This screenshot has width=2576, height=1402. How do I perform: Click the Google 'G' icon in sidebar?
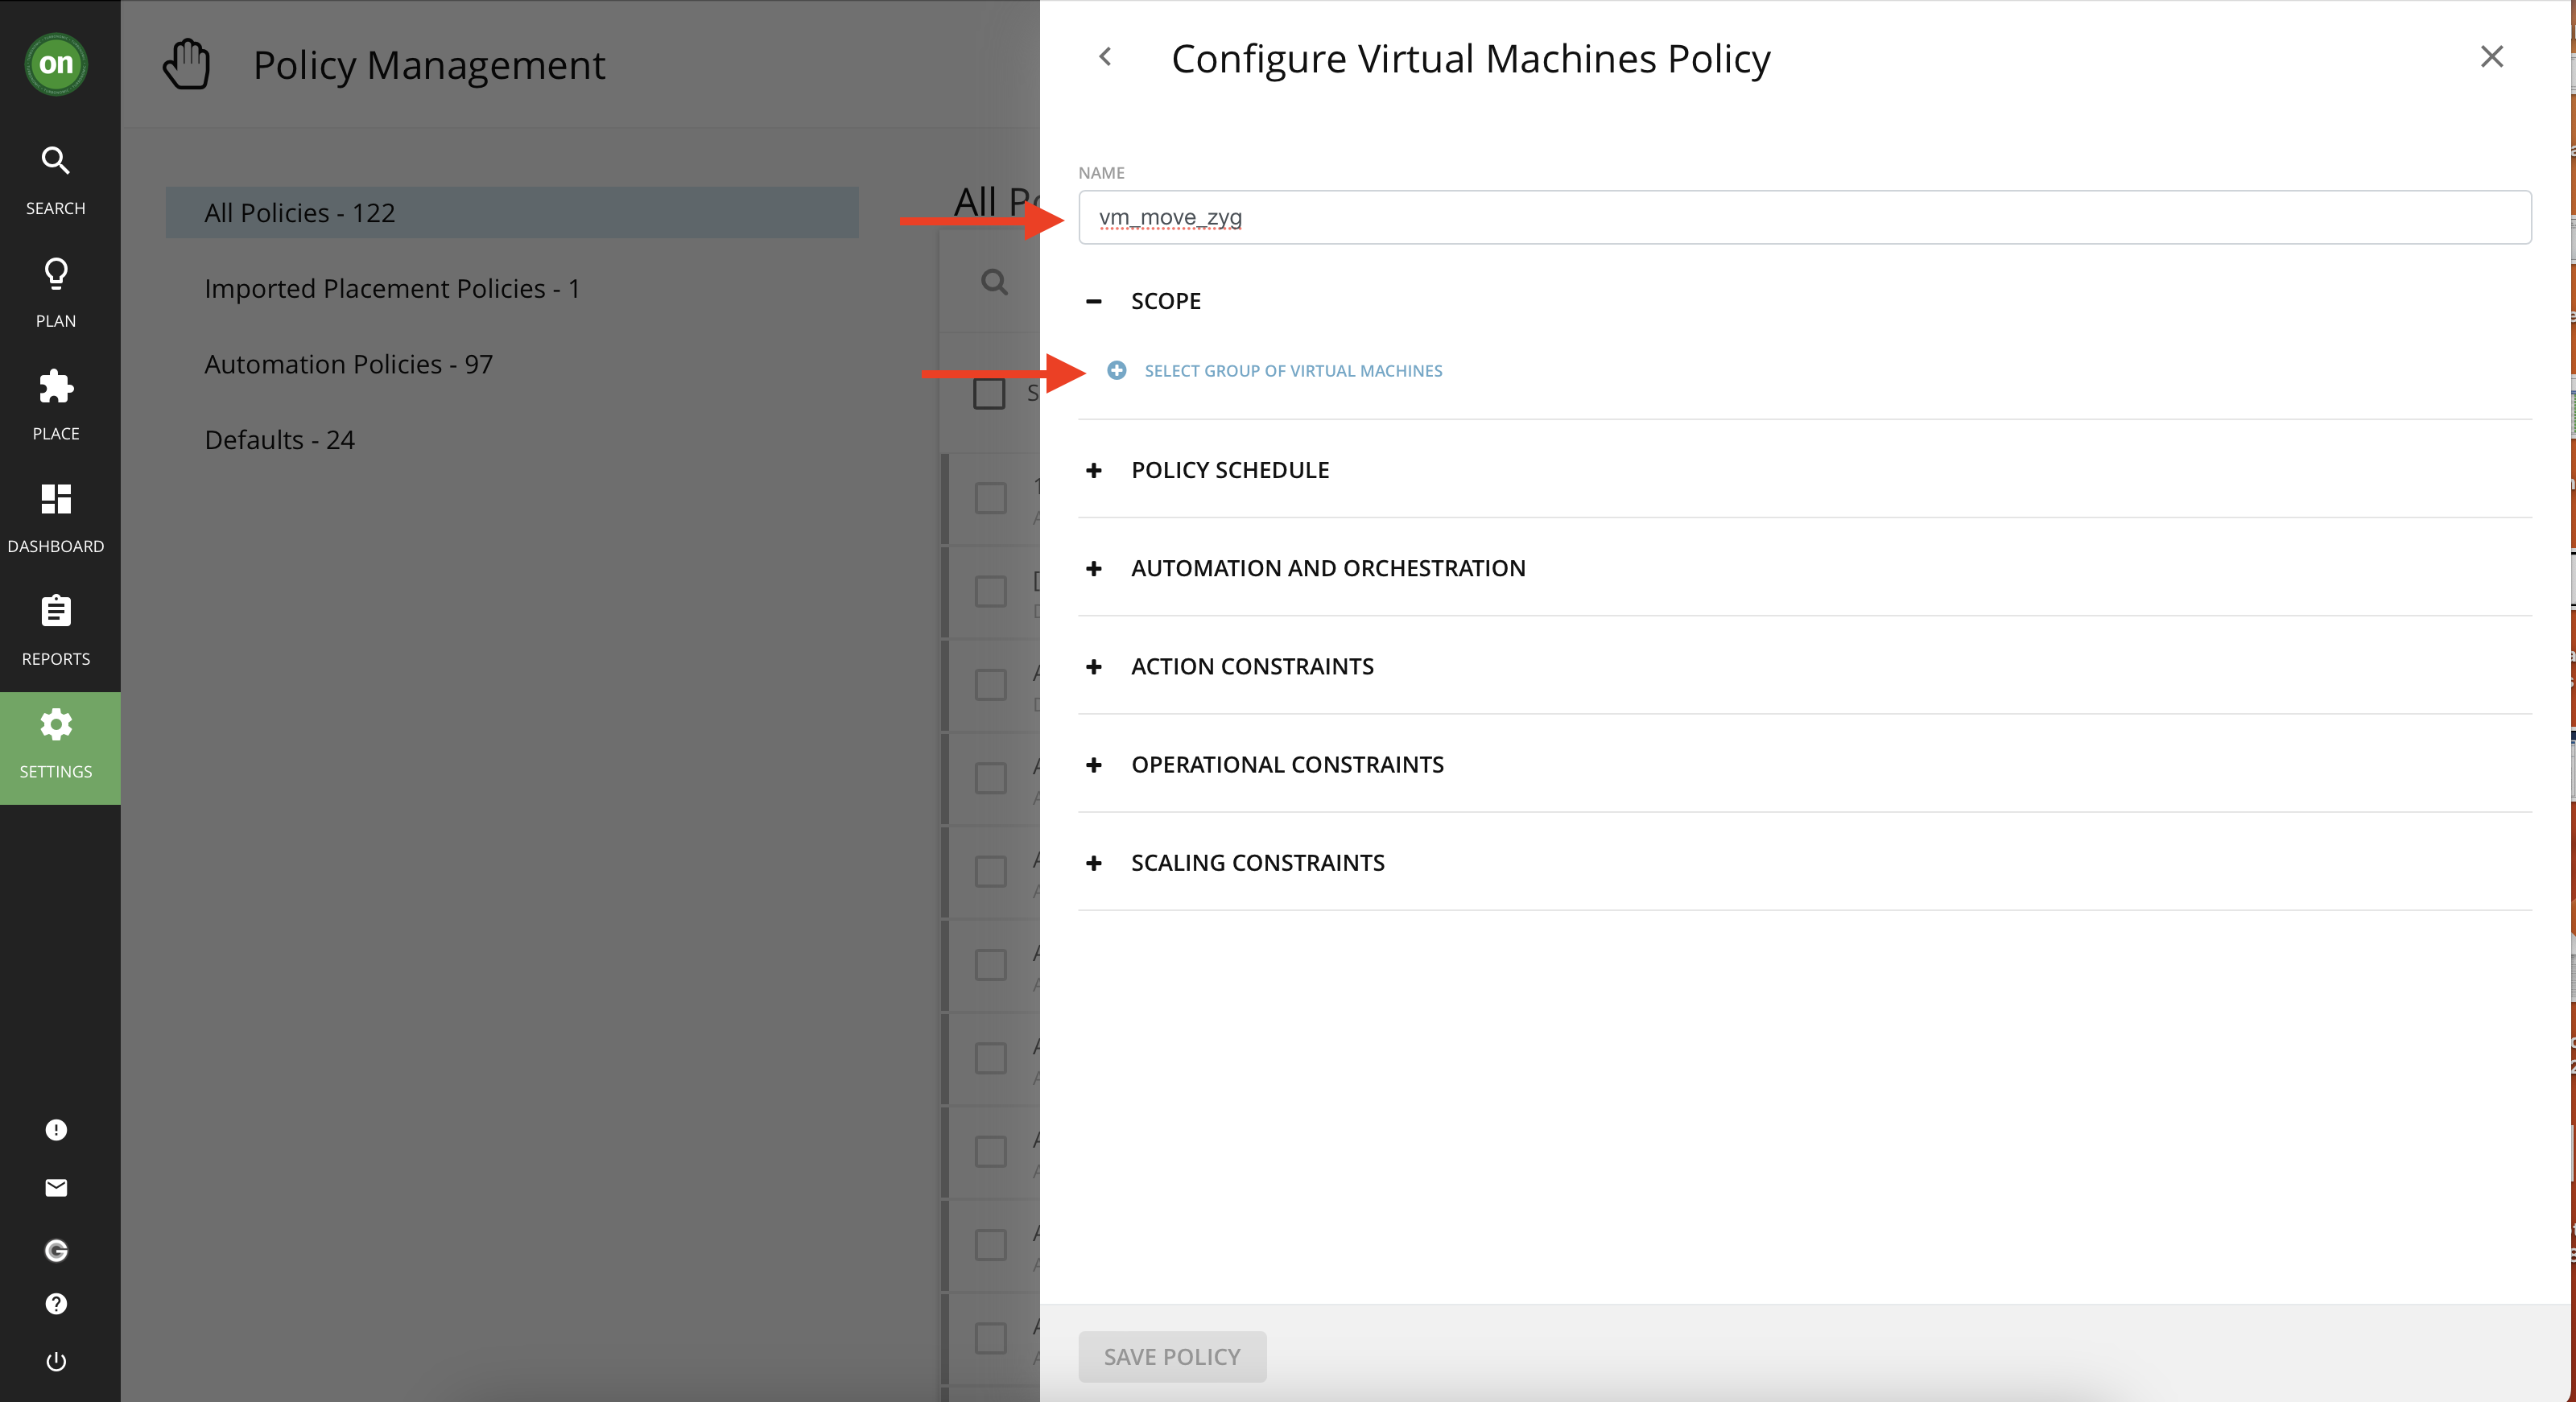click(x=56, y=1250)
